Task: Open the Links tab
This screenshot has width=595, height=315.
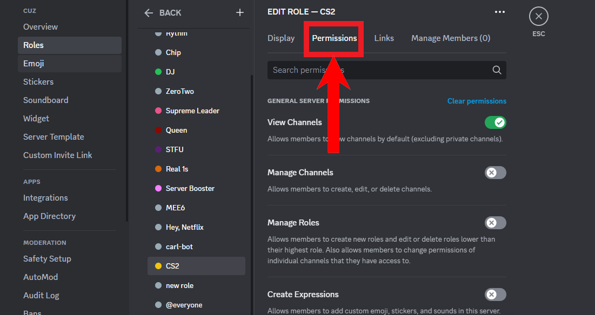Action: tap(384, 38)
